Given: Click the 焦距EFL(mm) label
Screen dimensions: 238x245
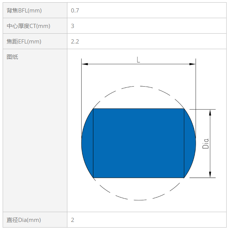Looking at the screenshot, I should [x=24, y=42].
